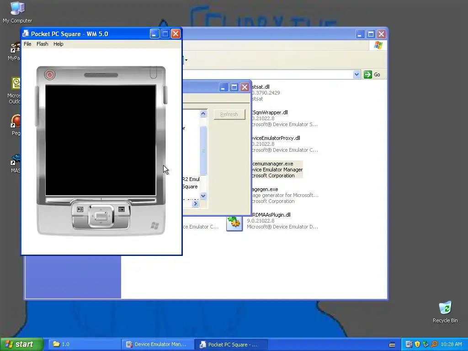
Task: Close the Device Emulator Manager window
Action: (x=245, y=87)
